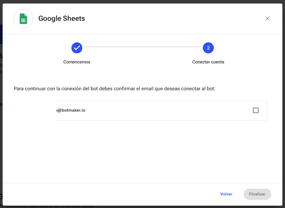The image size is (285, 208).
Task: Click the completed Comencemos step checkmark
Action: 77,48
